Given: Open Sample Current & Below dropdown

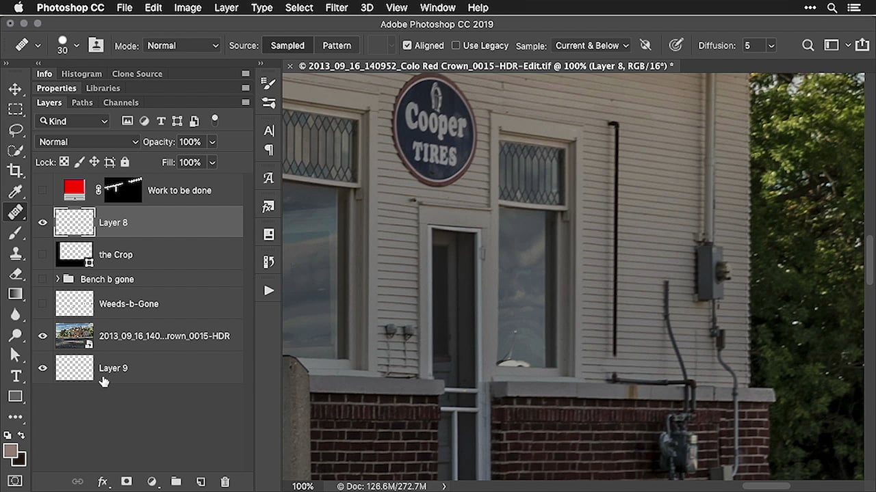Looking at the screenshot, I should point(591,45).
